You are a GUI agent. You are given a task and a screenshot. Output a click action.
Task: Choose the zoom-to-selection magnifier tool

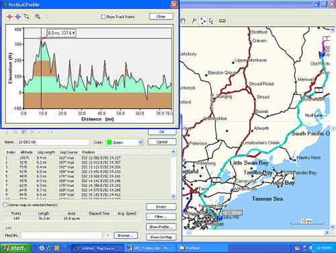click(x=27, y=16)
